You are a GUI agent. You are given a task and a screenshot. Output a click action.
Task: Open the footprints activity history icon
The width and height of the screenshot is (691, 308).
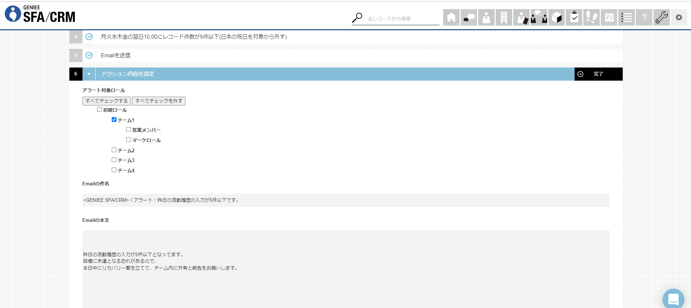[x=591, y=18]
